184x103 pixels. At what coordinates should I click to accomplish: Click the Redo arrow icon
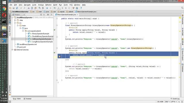[24, 8]
